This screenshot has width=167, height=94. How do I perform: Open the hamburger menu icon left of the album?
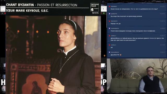(x=2, y=13)
